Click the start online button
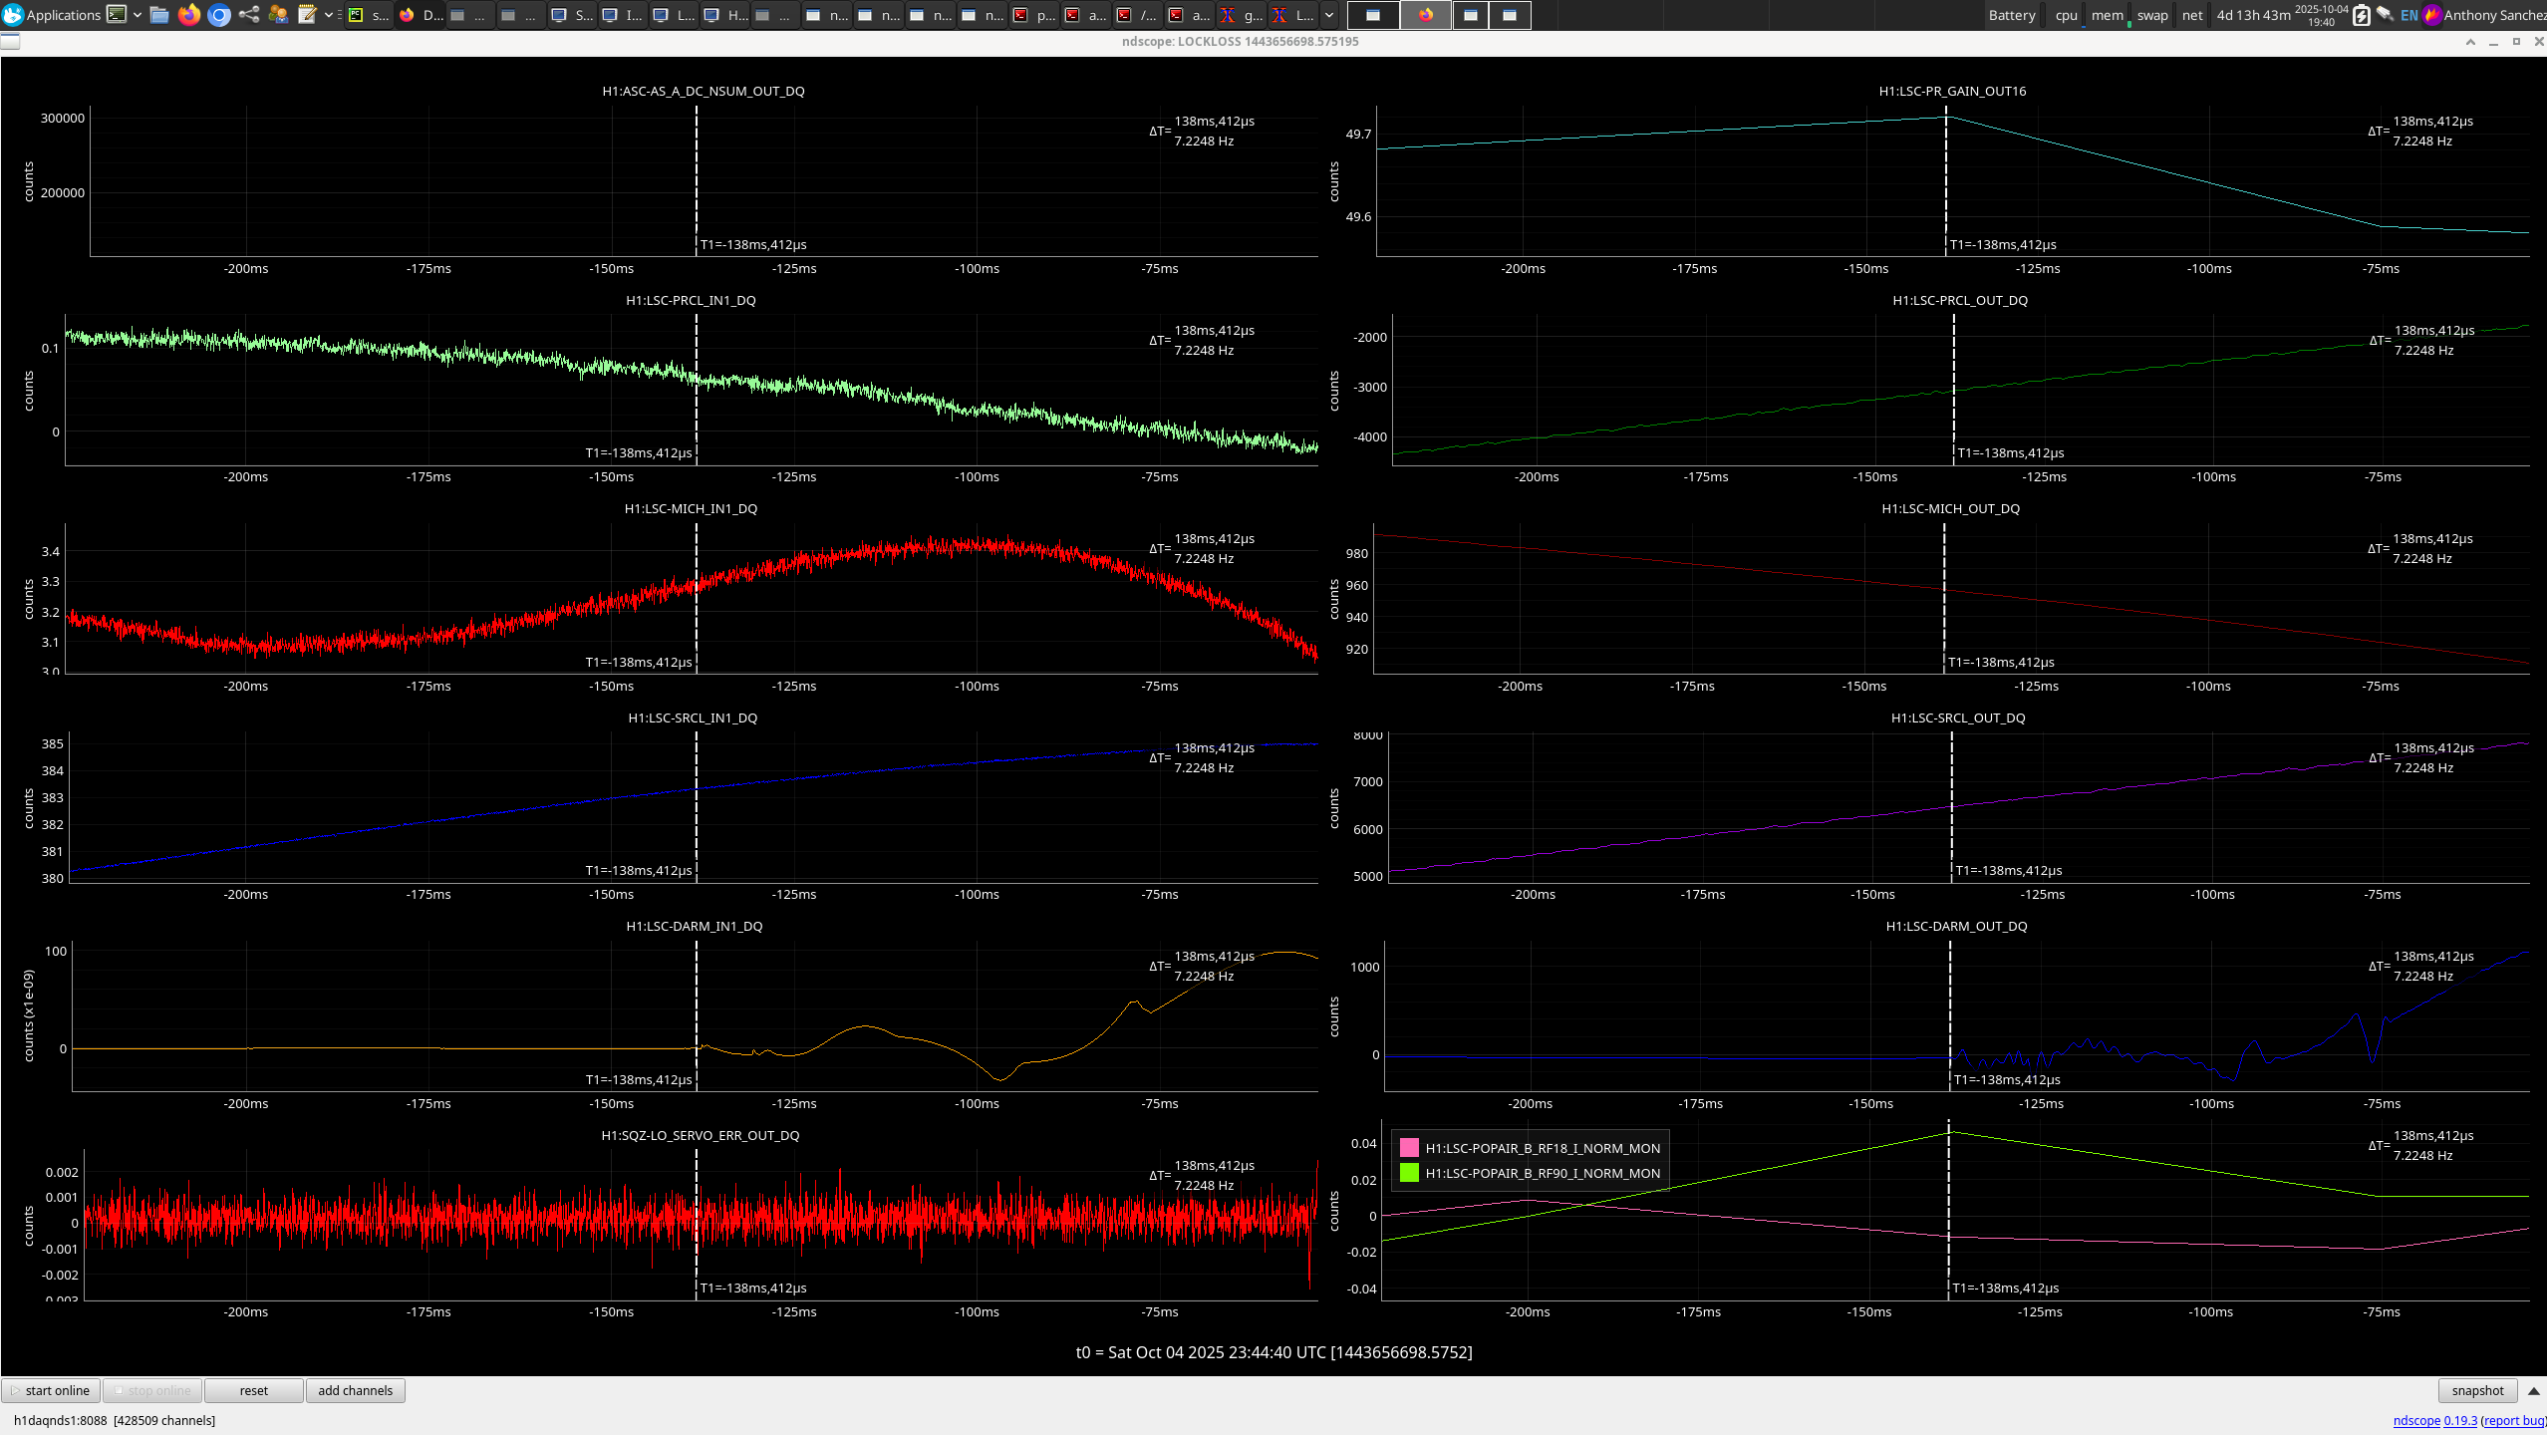 tap(51, 1390)
